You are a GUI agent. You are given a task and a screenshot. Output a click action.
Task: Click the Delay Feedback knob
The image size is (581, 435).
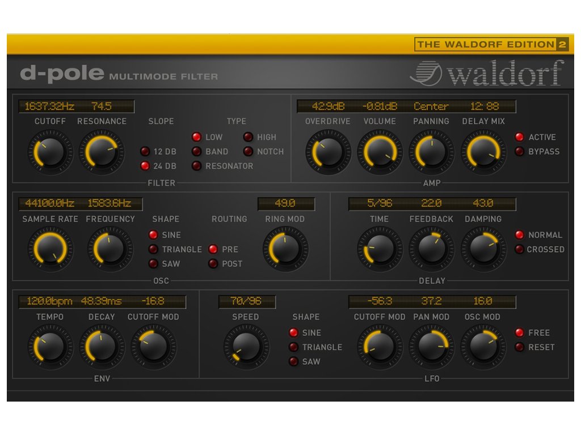431,249
